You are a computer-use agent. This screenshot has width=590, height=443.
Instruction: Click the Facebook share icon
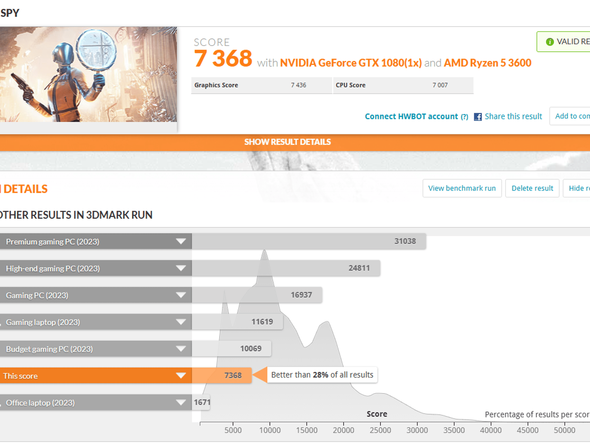[478, 117]
